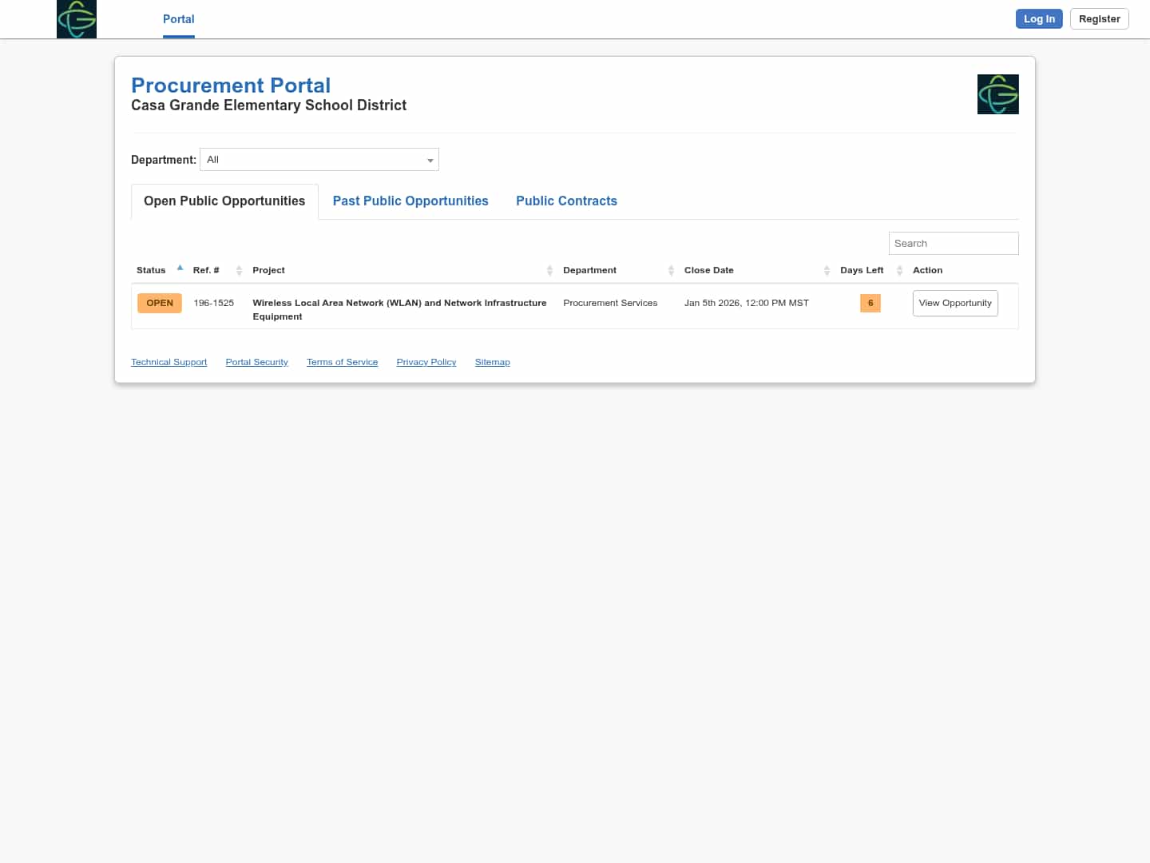Sort by Department using its sort icon

click(671, 270)
